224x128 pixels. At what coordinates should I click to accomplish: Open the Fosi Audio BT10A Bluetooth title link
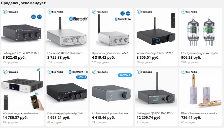coord(66,53)
